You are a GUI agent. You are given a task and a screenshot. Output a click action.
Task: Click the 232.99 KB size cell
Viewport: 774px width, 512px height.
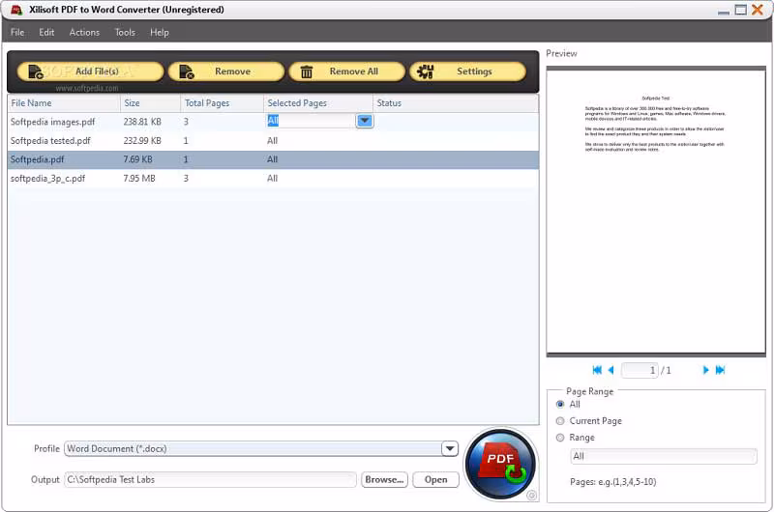click(x=142, y=141)
